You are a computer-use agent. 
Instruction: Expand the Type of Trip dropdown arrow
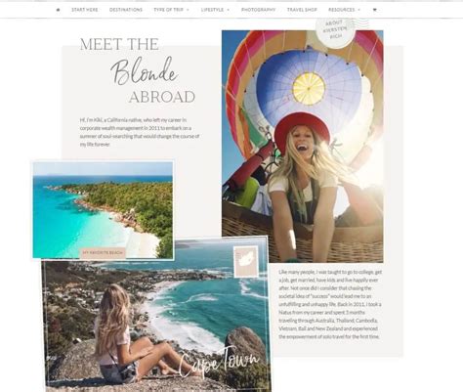point(188,10)
